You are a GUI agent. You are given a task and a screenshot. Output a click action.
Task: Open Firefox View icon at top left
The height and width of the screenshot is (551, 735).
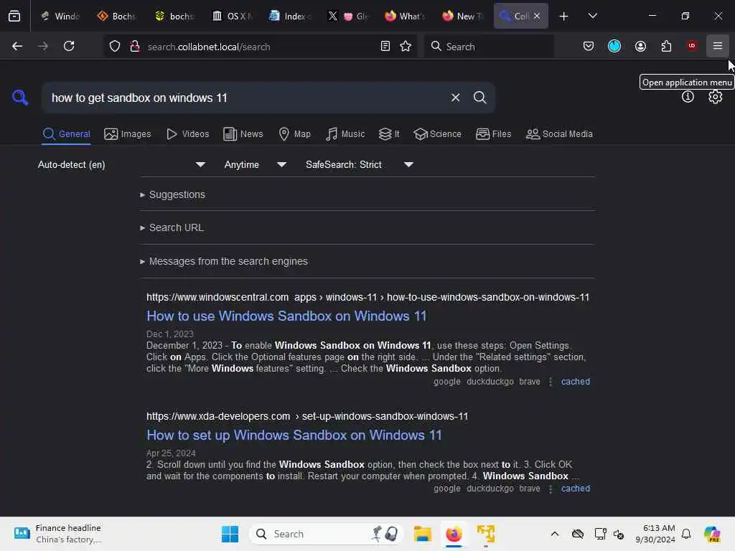(14, 16)
